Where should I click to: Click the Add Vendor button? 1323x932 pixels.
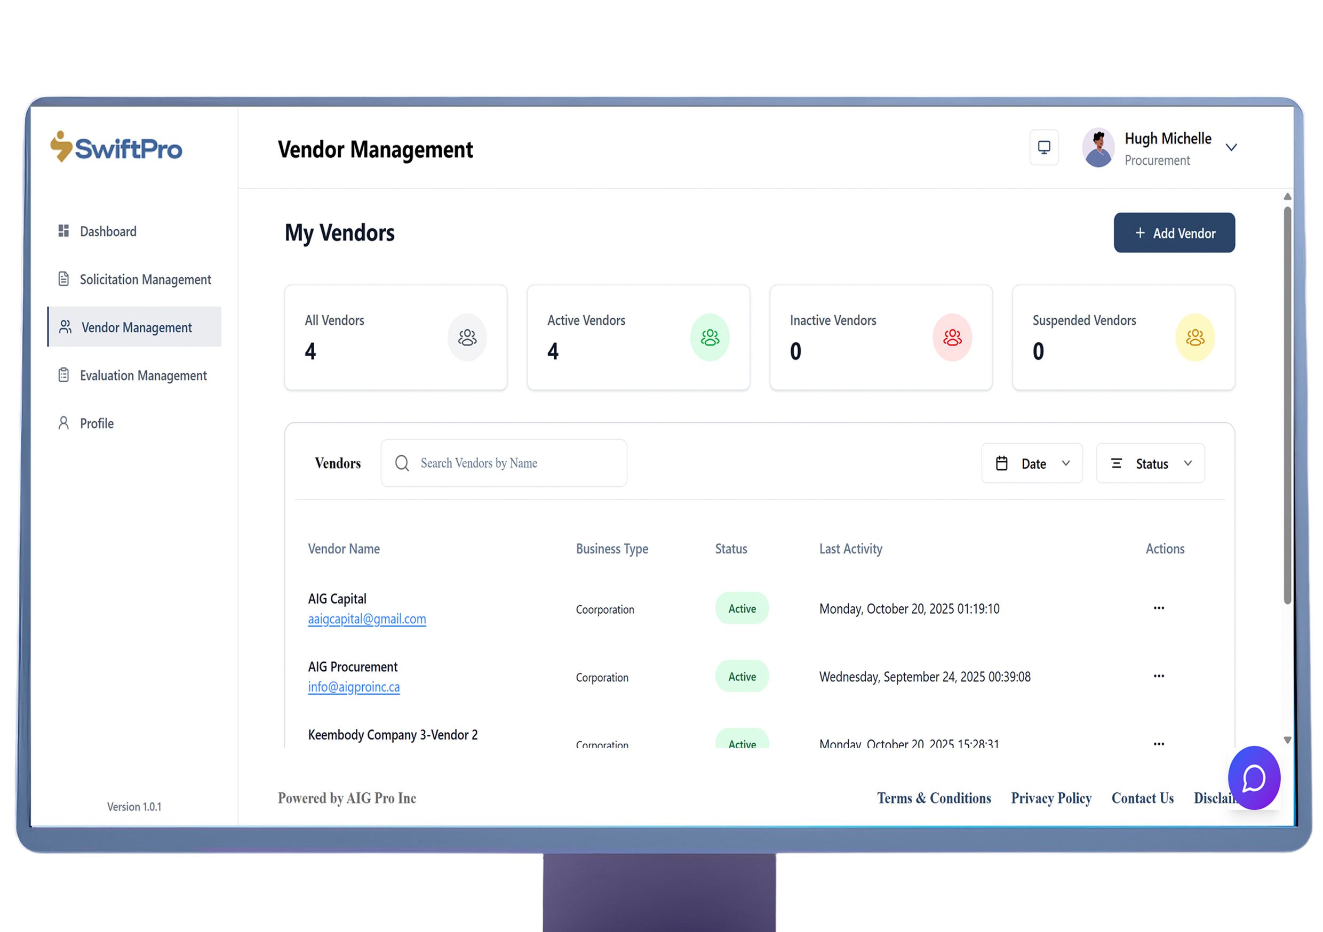[x=1174, y=232]
